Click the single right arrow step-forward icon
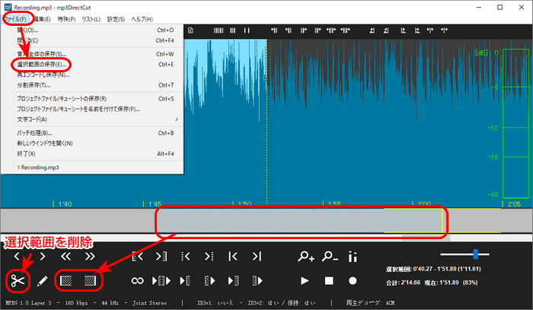Screen dimensions: 533x310 point(43,256)
